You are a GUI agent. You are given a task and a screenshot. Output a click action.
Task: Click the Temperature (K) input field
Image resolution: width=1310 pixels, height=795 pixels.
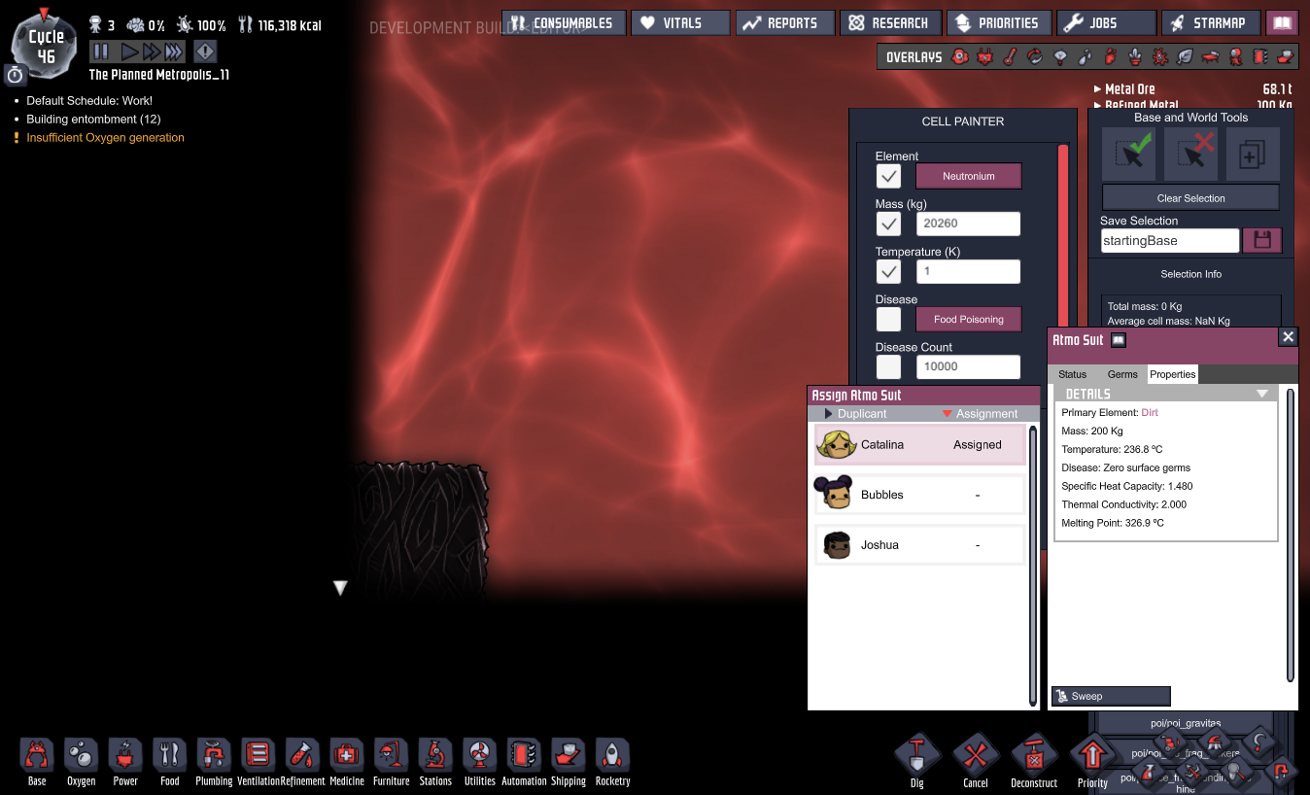(968, 272)
